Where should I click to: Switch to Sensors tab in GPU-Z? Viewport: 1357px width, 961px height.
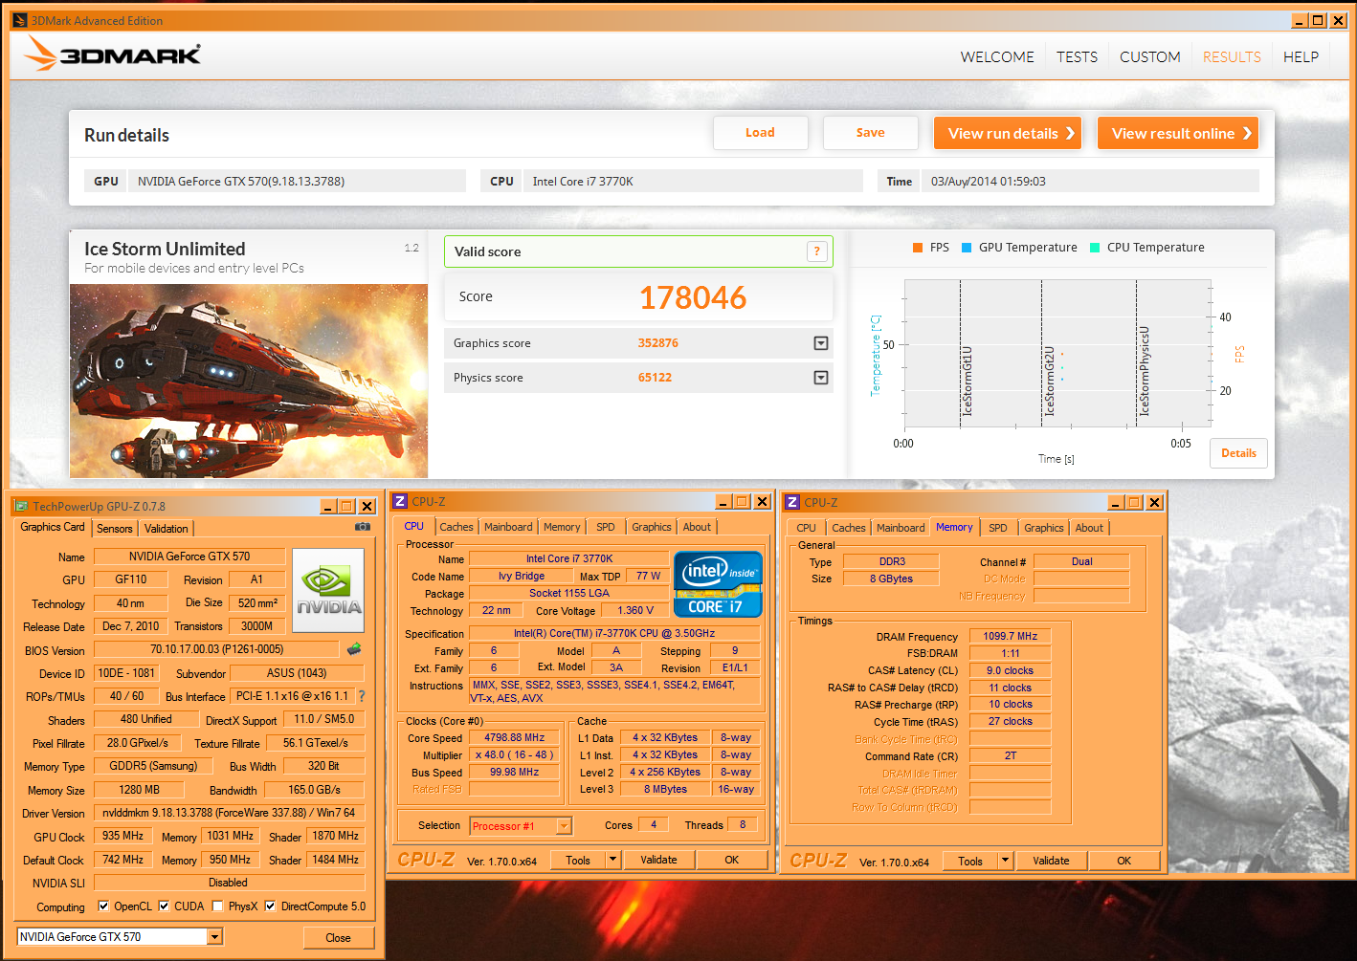[115, 529]
